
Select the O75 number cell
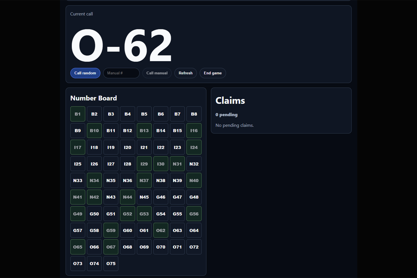click(111, 263)
